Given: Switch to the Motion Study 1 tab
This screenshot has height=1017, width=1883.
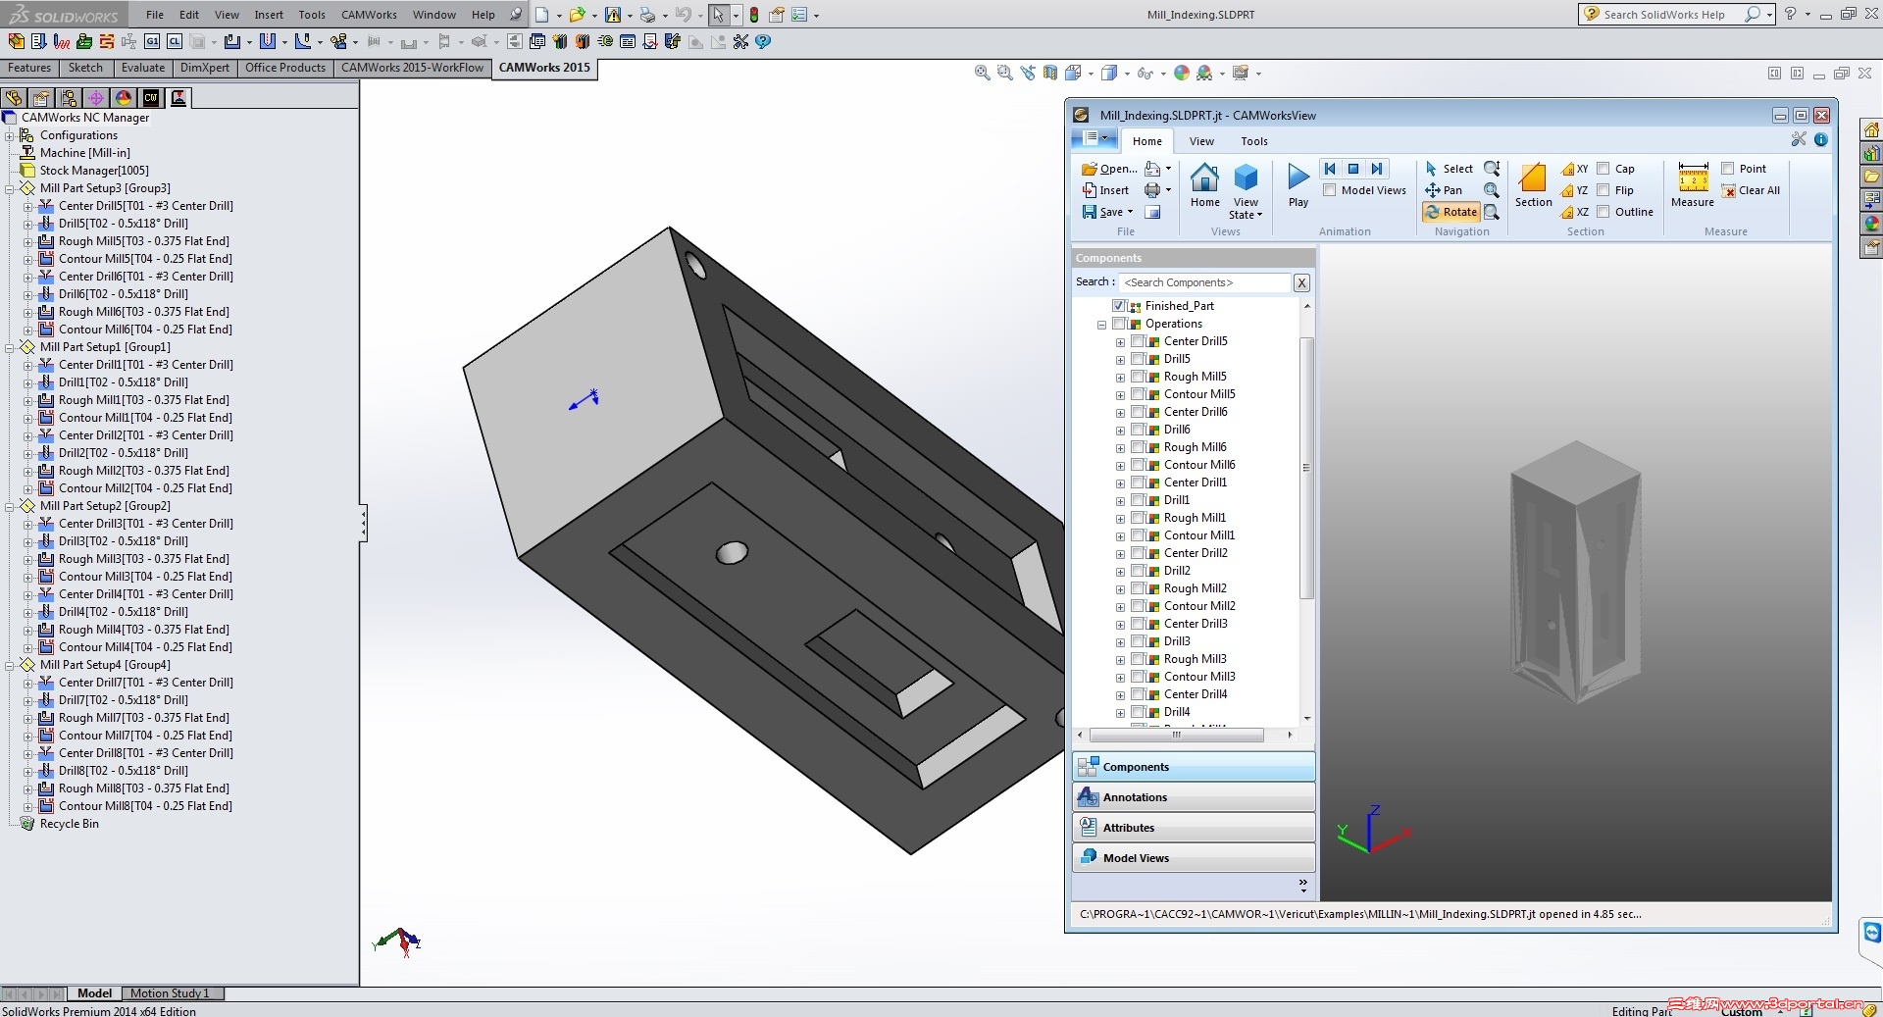Looking at the screenshot, I should pyautogui.click(x=170, y=993).
